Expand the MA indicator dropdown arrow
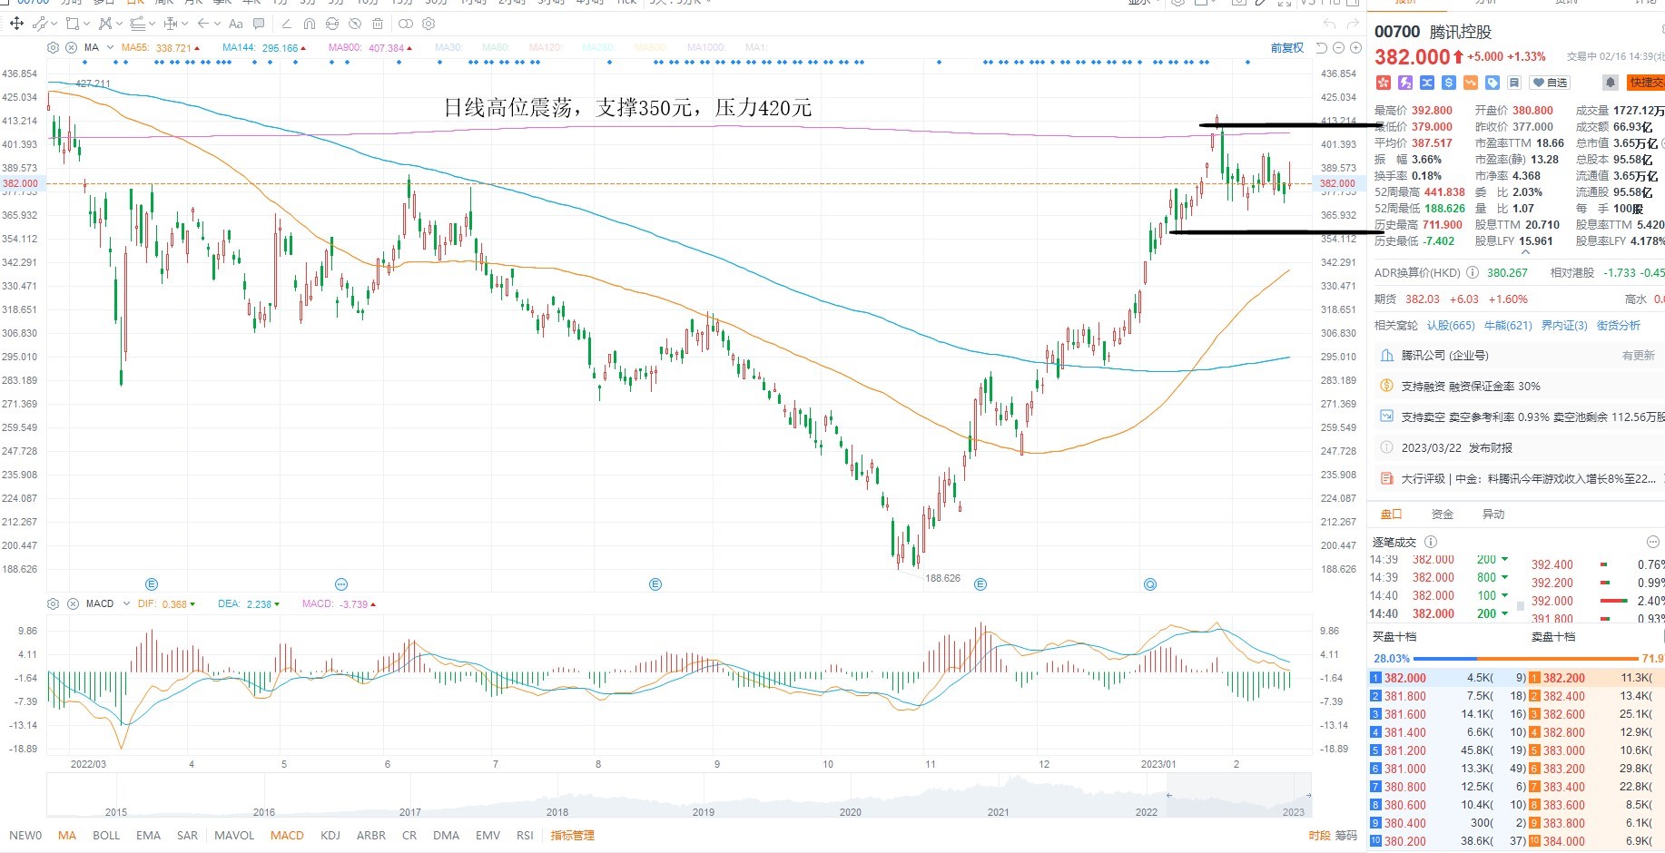Screen dimensions: 1665x853 [x=110, y=47]
